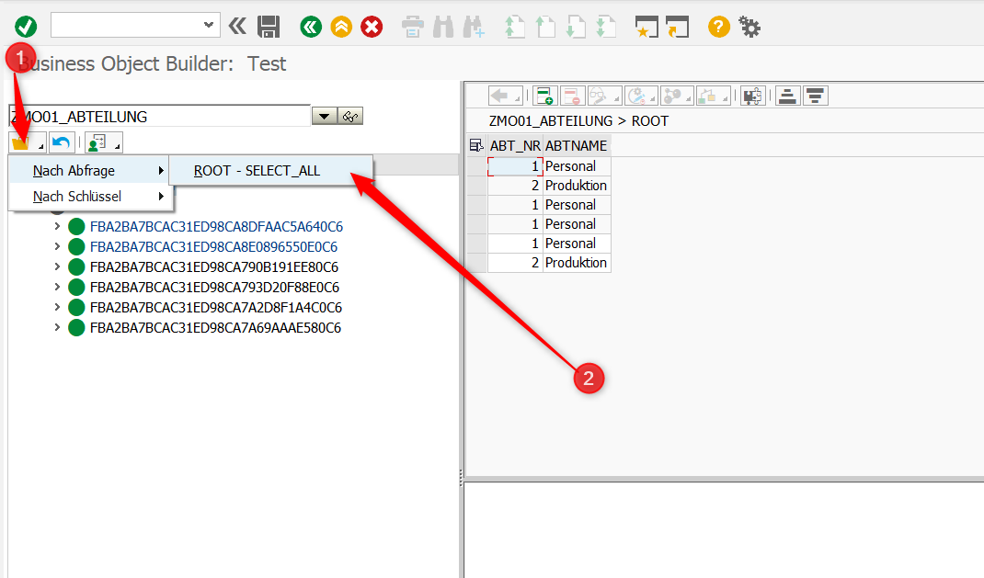Click the puzzle piece icon in the right toolbar
Image resolution: width=984 pixels, height=578 pixels.
(x=752, y=96)
